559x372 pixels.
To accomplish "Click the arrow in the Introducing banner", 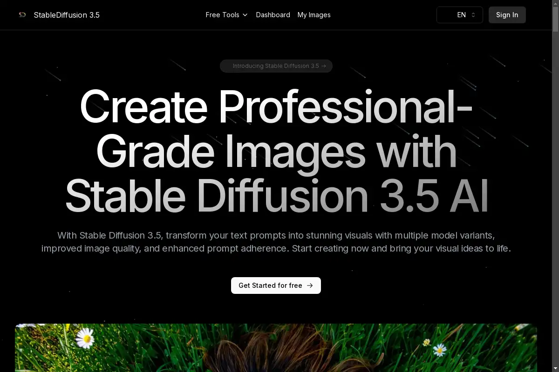I will [324, 66].
